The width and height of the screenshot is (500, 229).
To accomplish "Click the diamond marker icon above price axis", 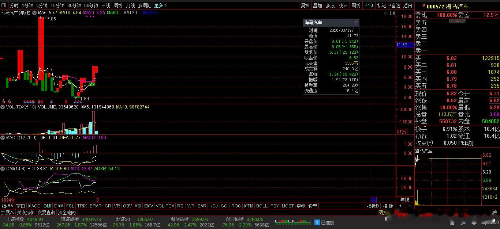I will [x=385, y=13].
